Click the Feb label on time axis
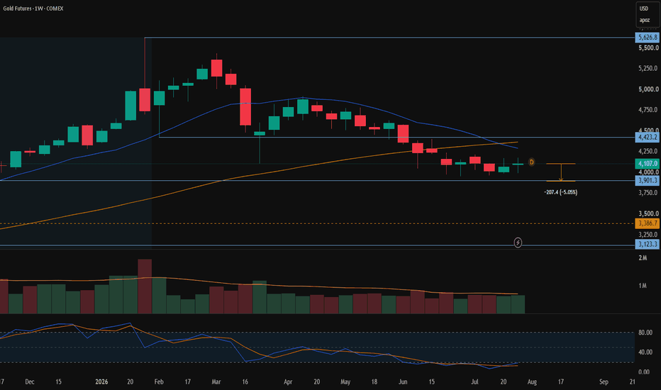661x390 pixels. click(159, 382)
